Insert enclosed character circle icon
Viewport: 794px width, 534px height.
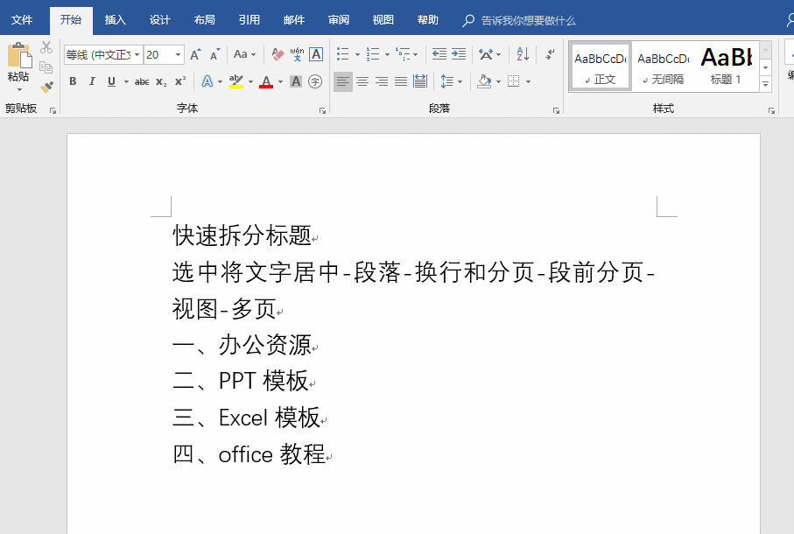coord(315,81)
